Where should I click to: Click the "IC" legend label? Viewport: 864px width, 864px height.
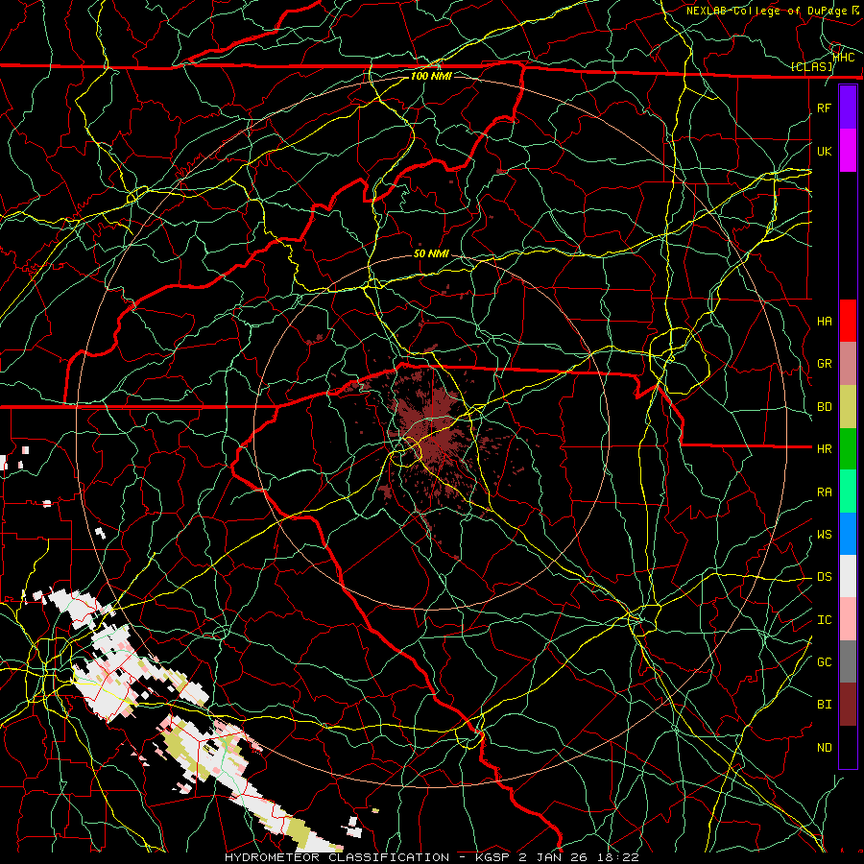[824, 619]
